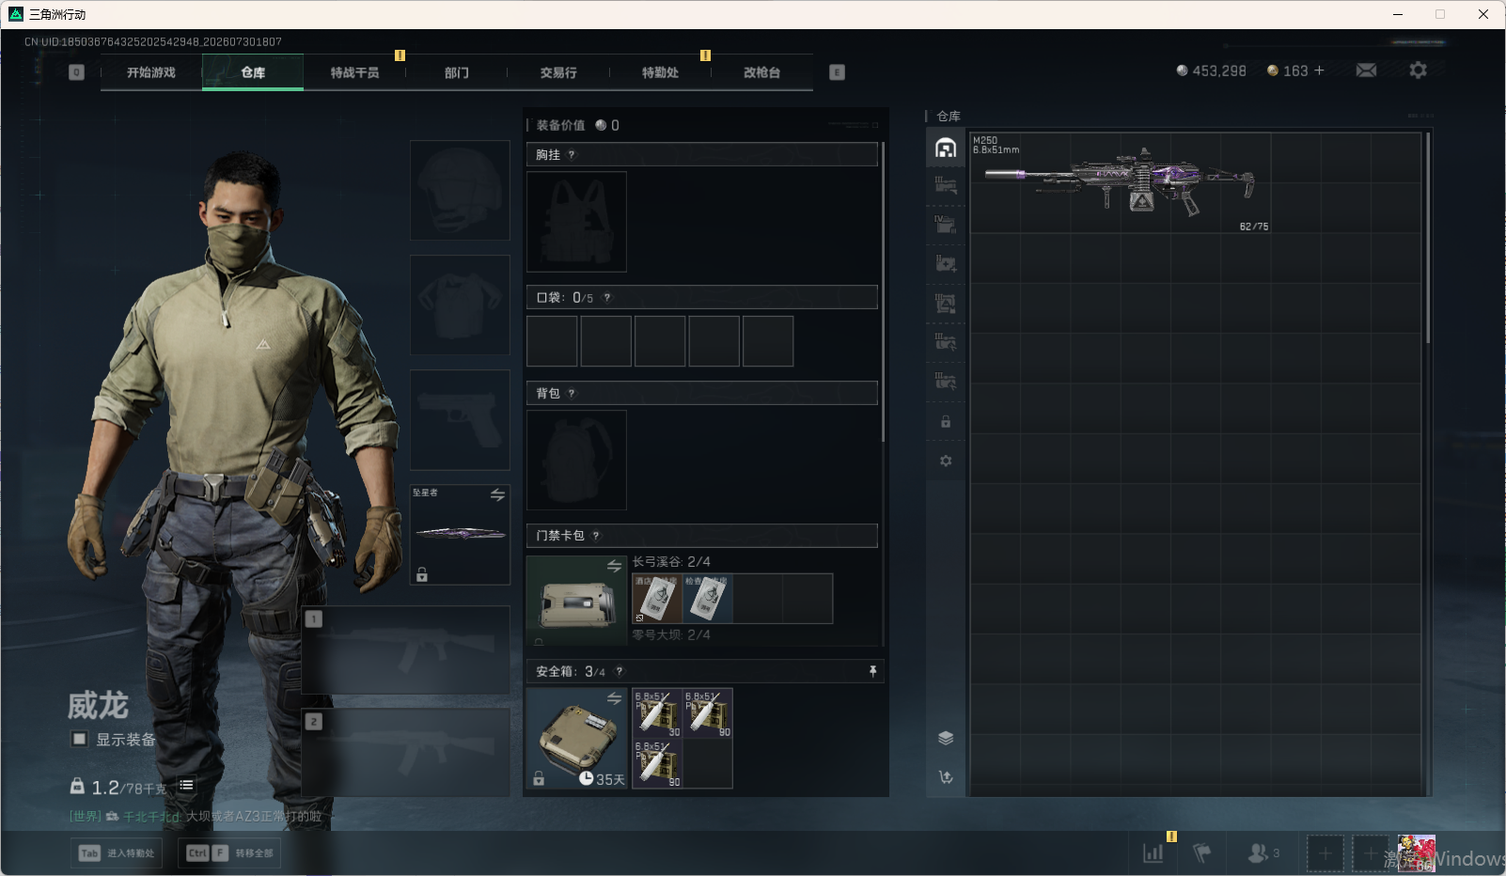The width and height of the screenshot is (1506, 876).
Task: Click the empty pistol slot
Action: click(x=460, y=419)
